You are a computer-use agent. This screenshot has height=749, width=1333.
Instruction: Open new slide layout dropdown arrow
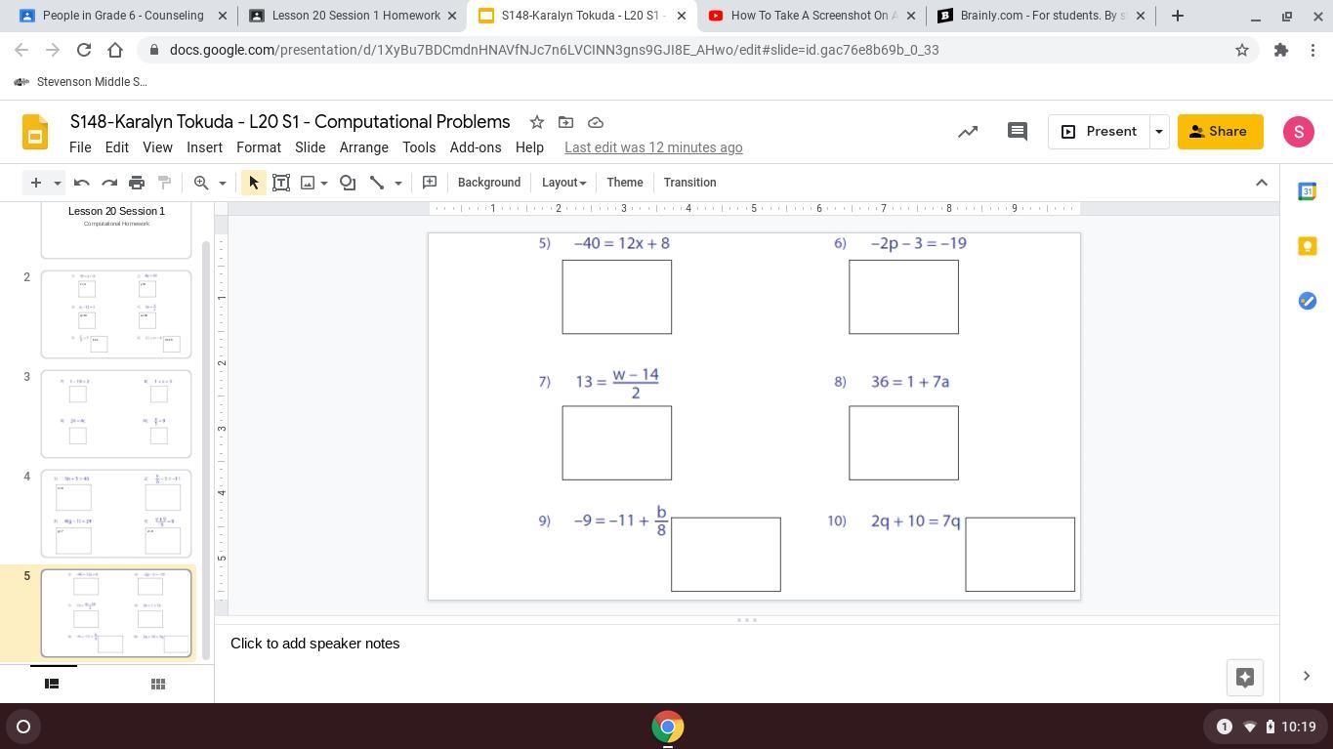click(58, 183)
